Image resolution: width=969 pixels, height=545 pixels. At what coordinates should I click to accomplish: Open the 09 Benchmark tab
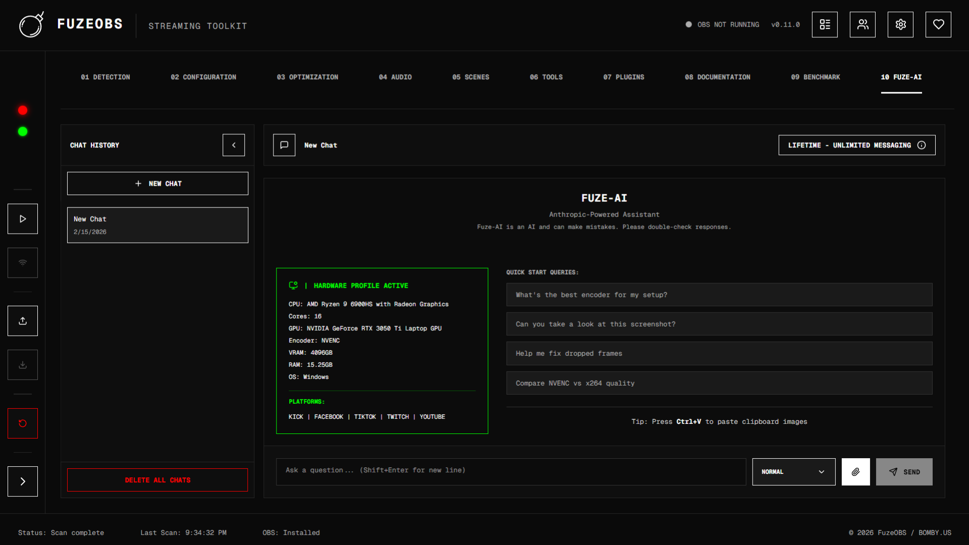pyautogui.click(x=816, y=77)
